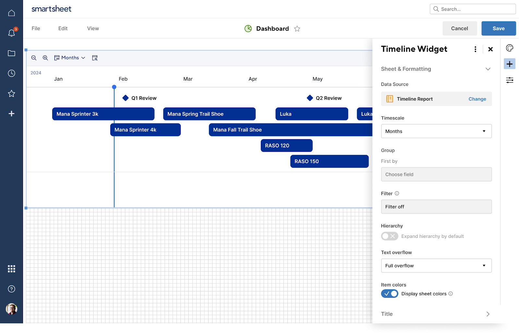519x335 pixels.
Task: Click the green Dashboard pie icon
Action: (248, 28)
